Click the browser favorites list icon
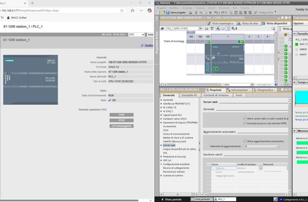The width and height of the screenshot is (308, 202). coord(133,11)
